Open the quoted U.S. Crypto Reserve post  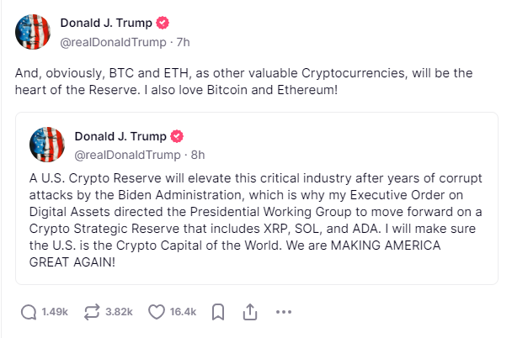257,198
